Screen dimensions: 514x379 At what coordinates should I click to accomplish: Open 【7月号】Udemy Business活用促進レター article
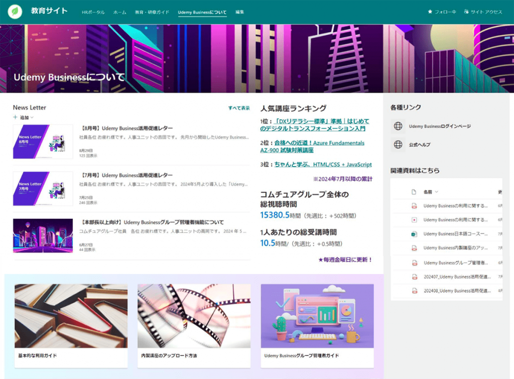(x=126, y=175)
